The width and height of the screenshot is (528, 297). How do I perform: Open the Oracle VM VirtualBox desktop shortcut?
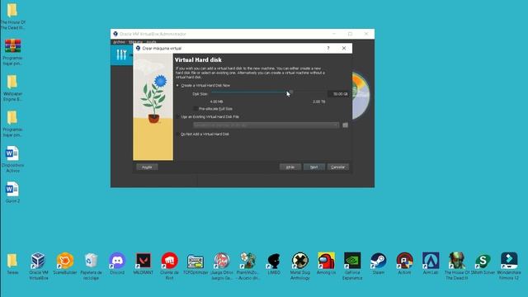click(39, 266)
